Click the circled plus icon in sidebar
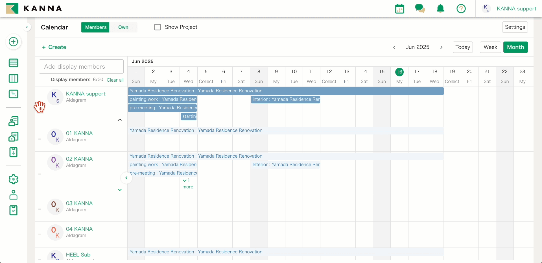Viewport: 542px width, 263px height. coord(13,42)
